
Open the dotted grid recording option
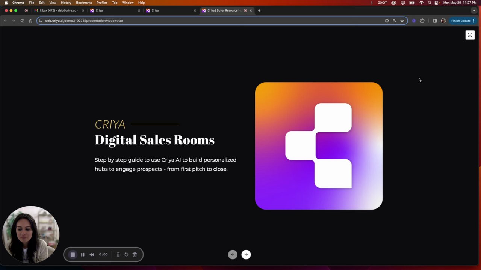[x=118, y=255]
